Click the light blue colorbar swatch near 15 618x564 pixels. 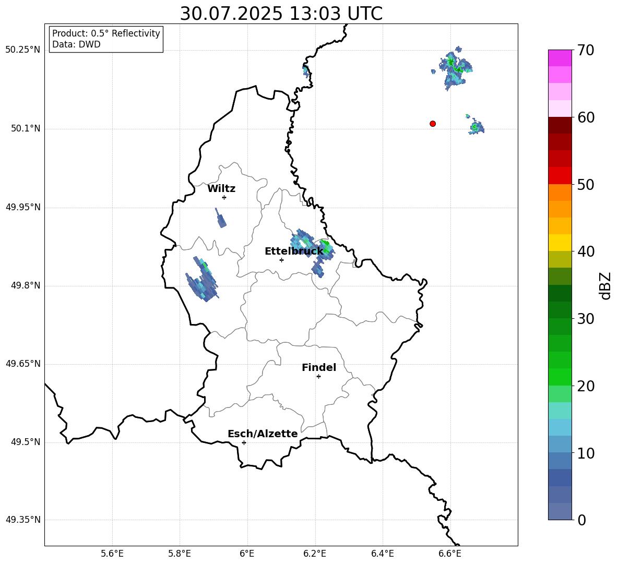(560, 427)
